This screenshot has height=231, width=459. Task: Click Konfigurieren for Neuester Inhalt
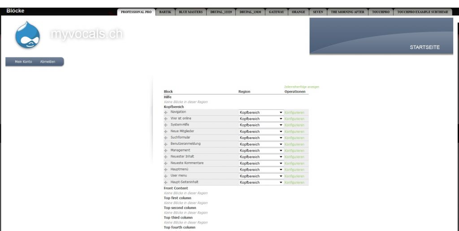click(294, 157)
